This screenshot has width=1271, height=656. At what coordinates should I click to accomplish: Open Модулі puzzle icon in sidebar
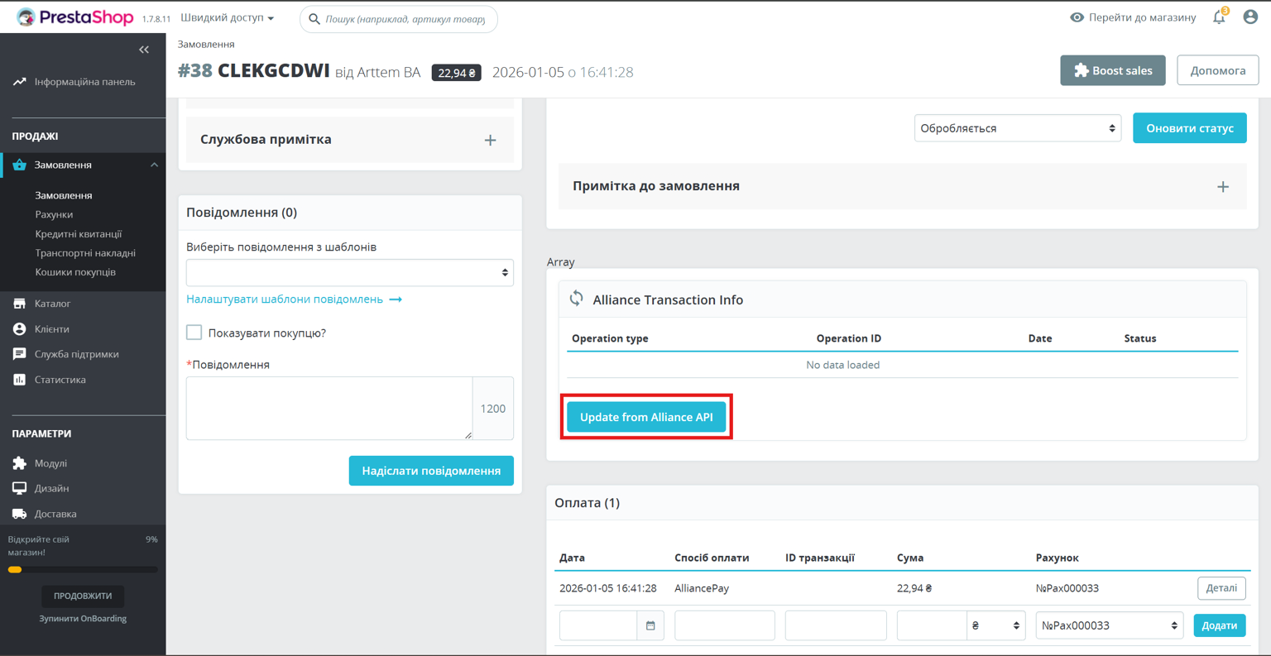pyautogui.click(x=20, y=463)
